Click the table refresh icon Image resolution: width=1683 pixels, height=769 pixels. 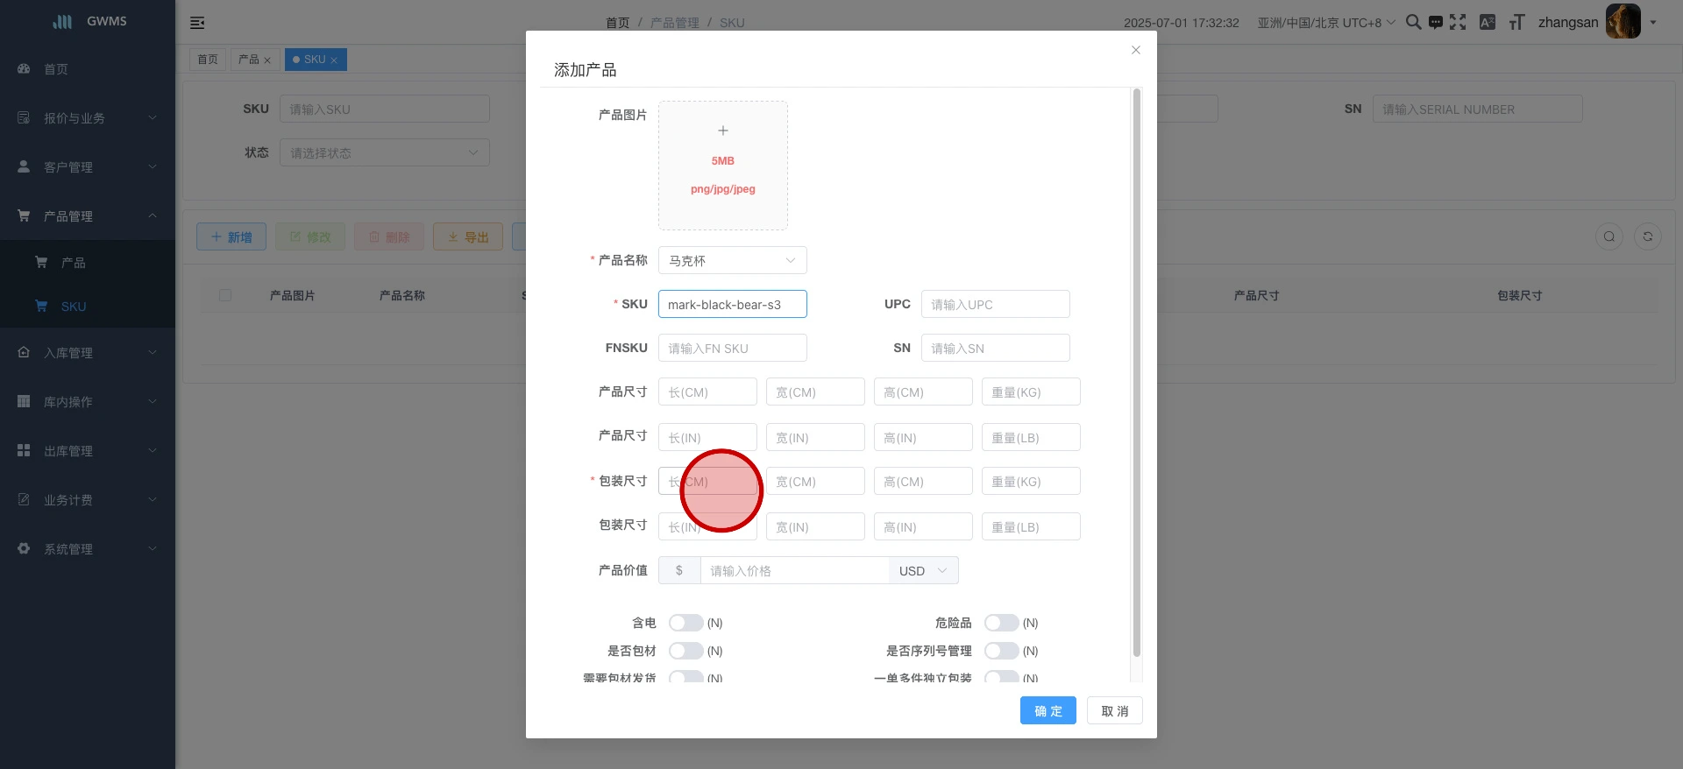pos(1647,236)
